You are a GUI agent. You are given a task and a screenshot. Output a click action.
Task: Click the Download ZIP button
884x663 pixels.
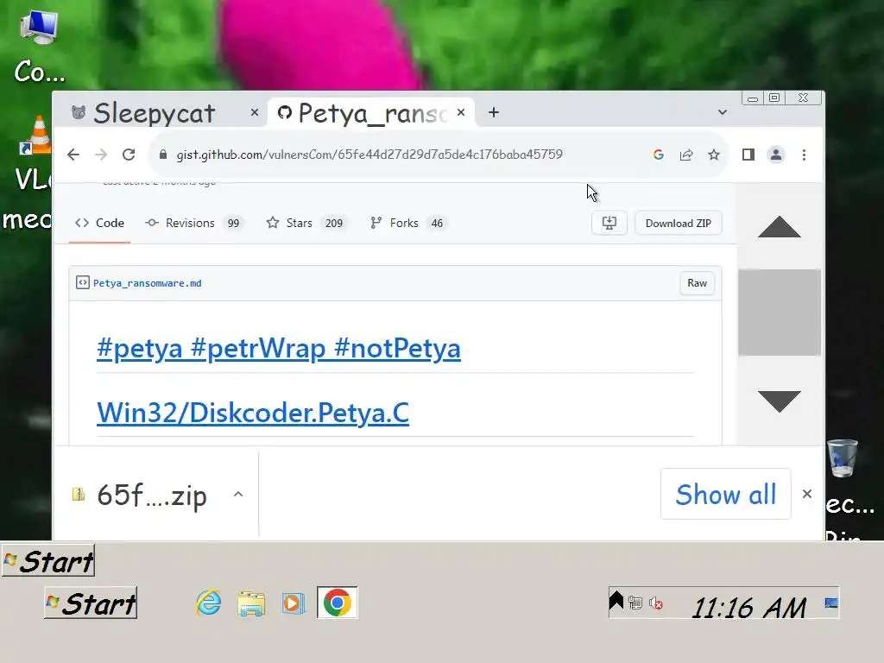tap(679, 223)
